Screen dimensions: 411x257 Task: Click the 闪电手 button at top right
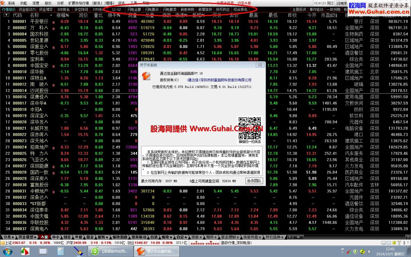coord(342,3)
